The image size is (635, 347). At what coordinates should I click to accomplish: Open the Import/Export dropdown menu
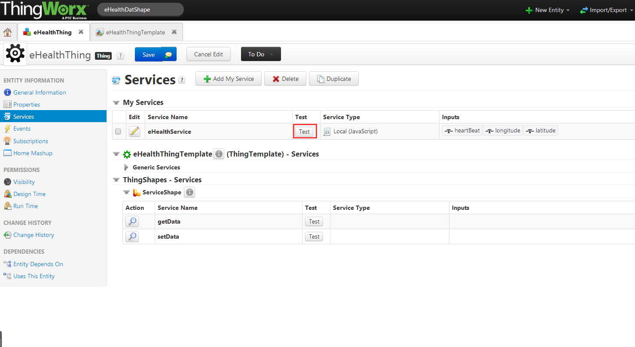[607, 10]
